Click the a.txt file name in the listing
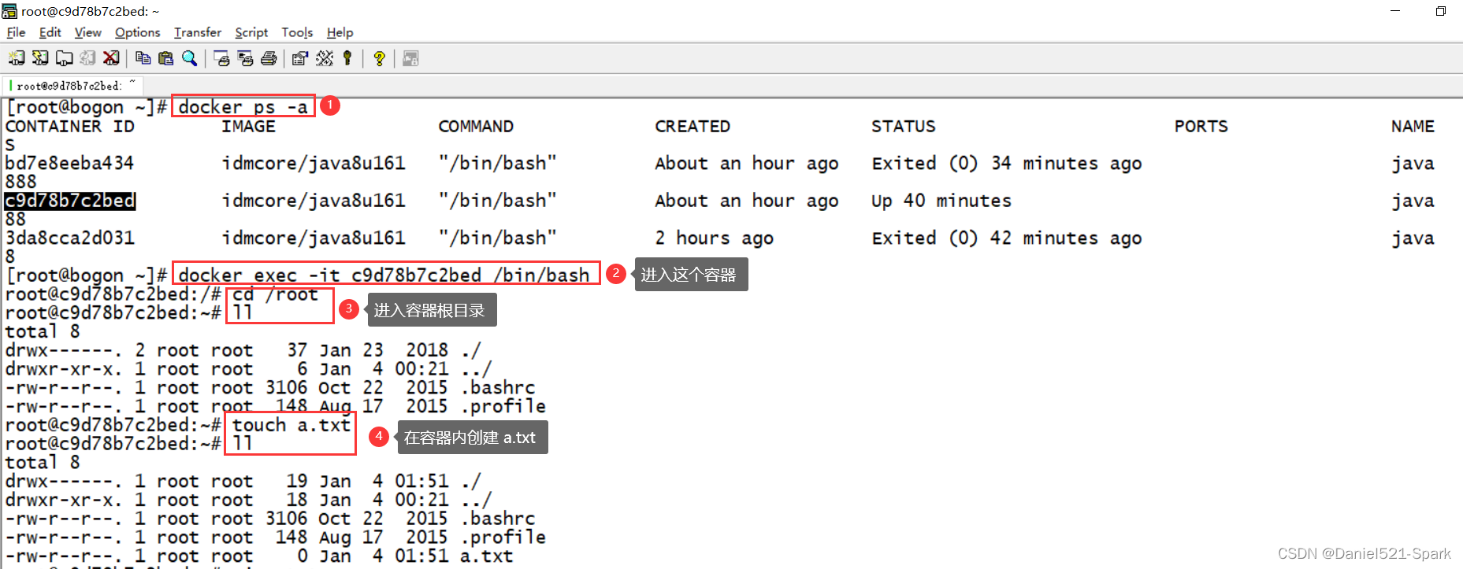 tap(486, 556)
